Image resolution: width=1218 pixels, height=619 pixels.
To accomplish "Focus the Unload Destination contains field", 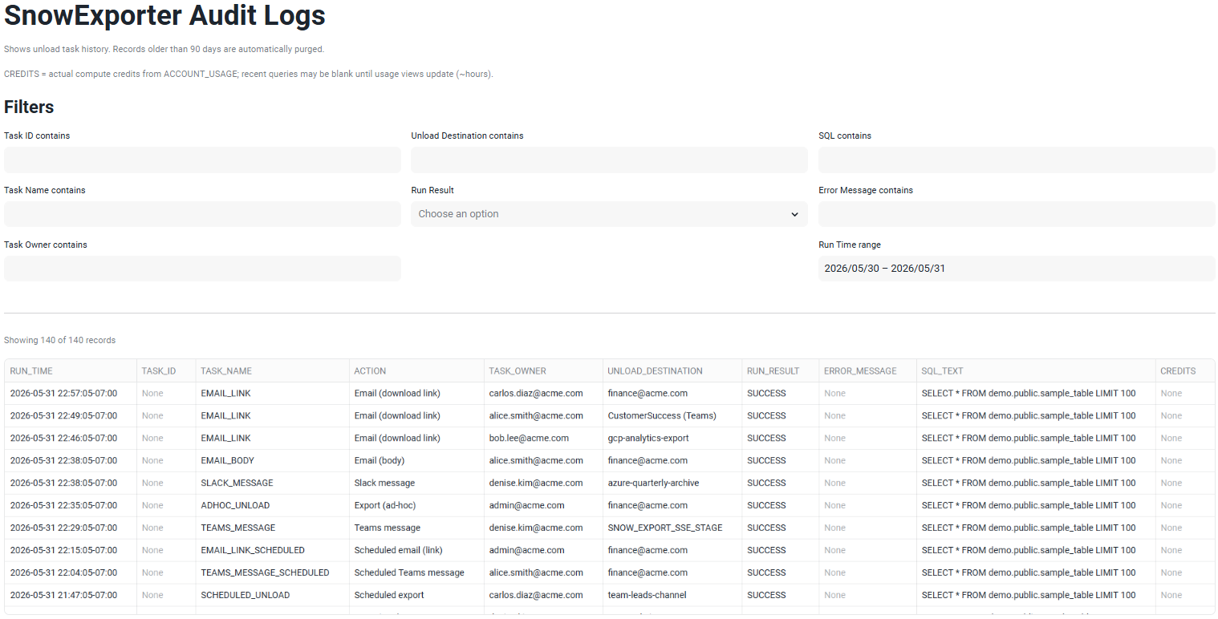I will pos(609,160).
